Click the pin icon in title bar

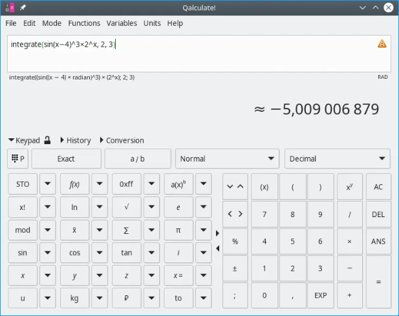click(23, 8)
